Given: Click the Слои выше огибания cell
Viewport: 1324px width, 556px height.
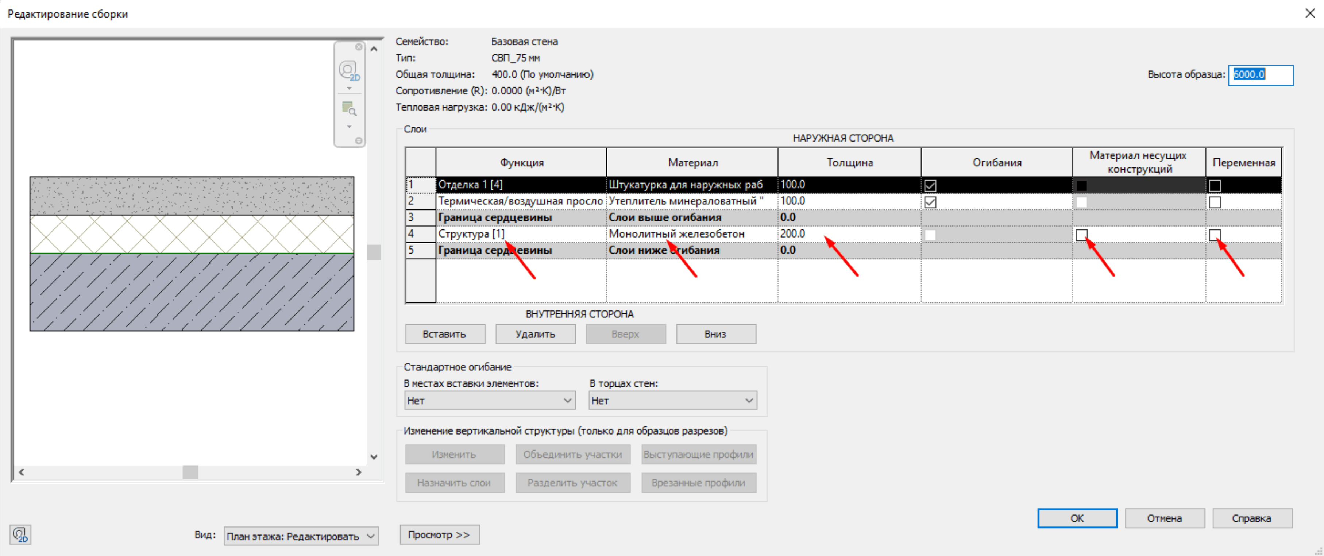Looking at the screenshot, I should pyautogui.click(x=692, y=218).
